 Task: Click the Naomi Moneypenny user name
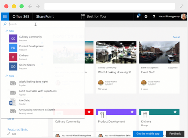point(169,16)
